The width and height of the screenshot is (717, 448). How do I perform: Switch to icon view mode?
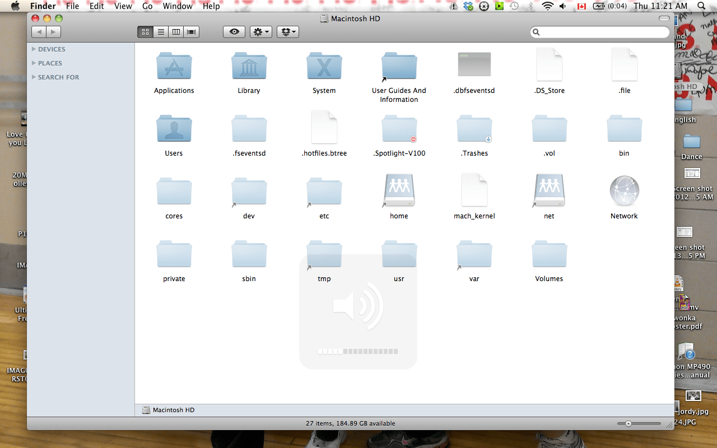(x=145, y=32)
